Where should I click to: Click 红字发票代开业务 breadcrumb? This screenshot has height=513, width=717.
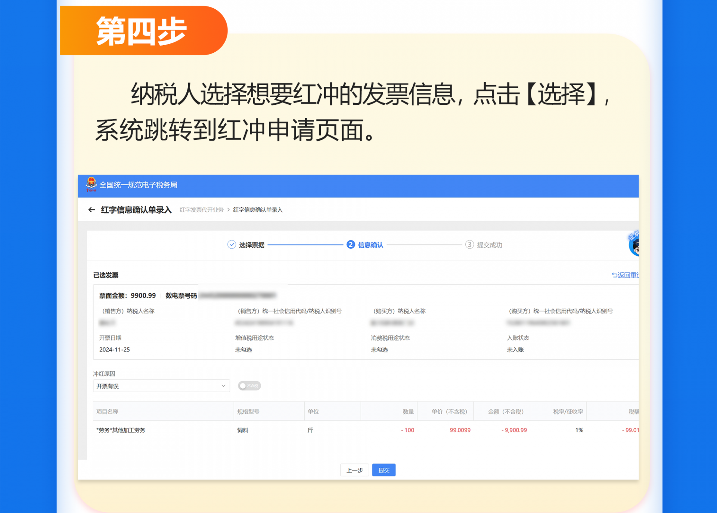pyautogui.click(x=201, y=210)
